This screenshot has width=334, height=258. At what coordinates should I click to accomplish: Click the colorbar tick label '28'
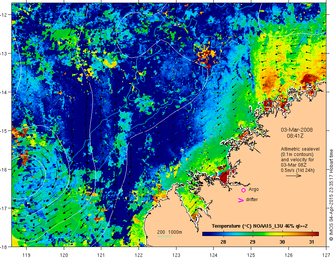(x=223, y=242)
